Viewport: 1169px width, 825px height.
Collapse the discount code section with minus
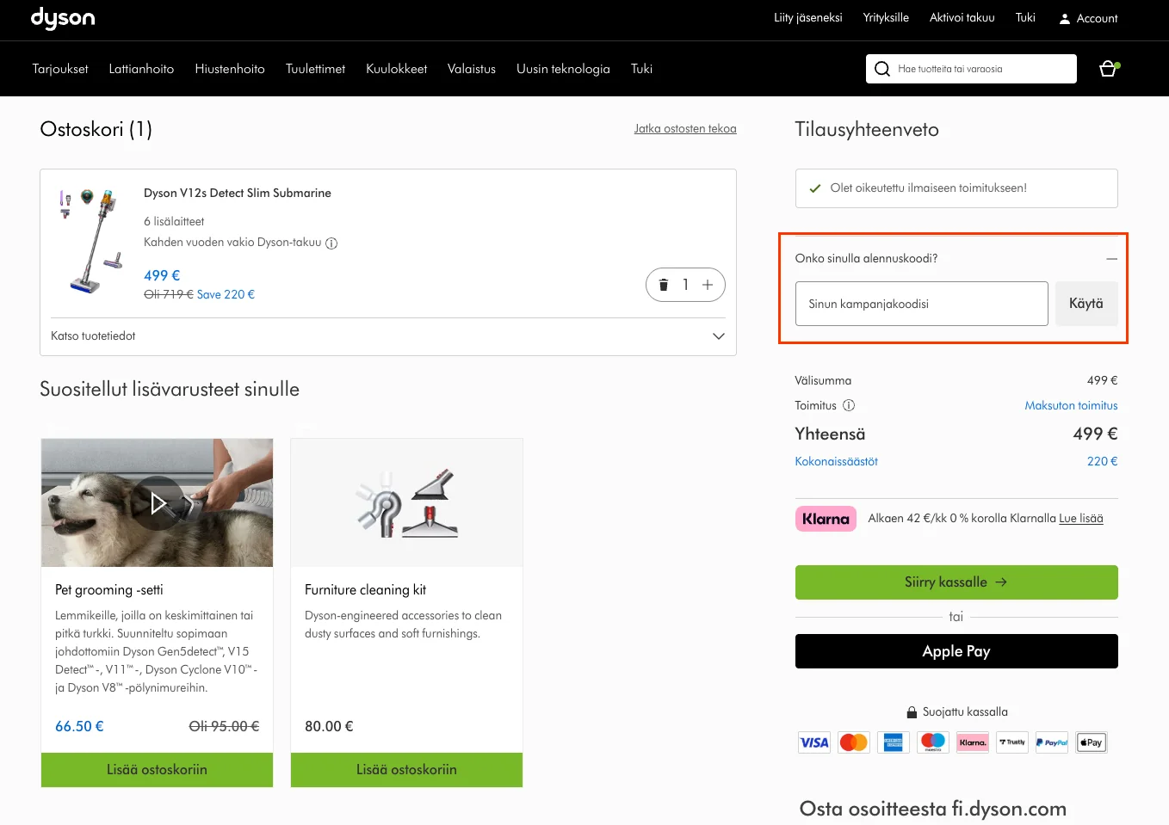click(x=1111, y=258)
